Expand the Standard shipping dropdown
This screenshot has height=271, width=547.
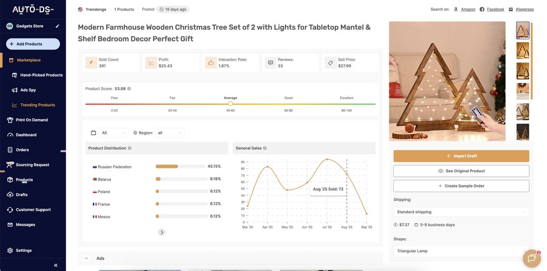pos(461,212)
